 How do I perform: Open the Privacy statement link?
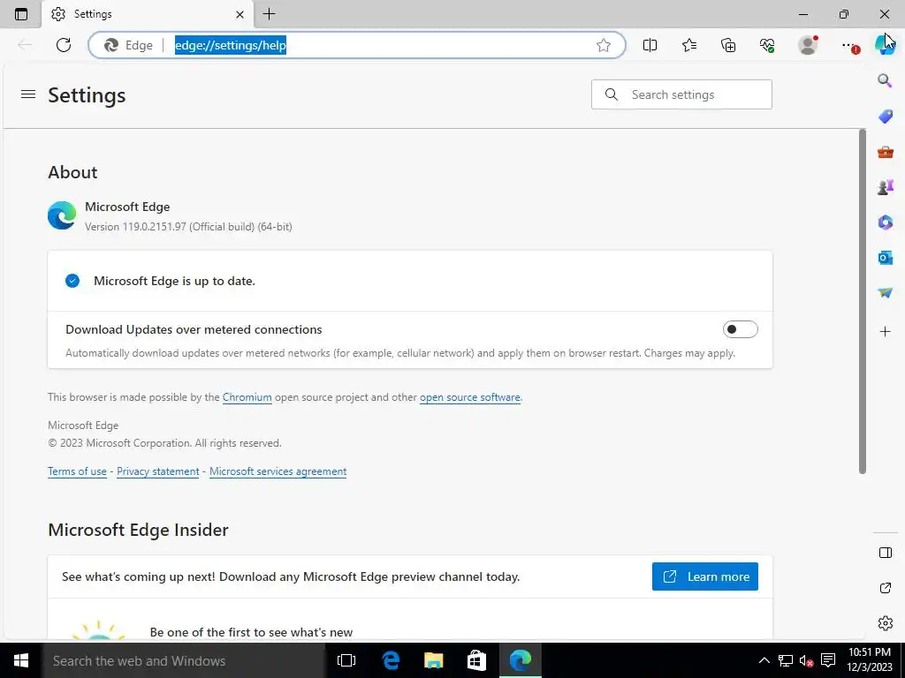pos(157,471)
